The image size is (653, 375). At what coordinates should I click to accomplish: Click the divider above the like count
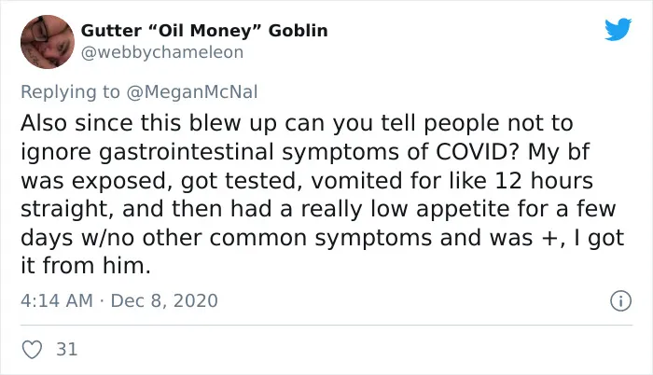tap(326, 325)
